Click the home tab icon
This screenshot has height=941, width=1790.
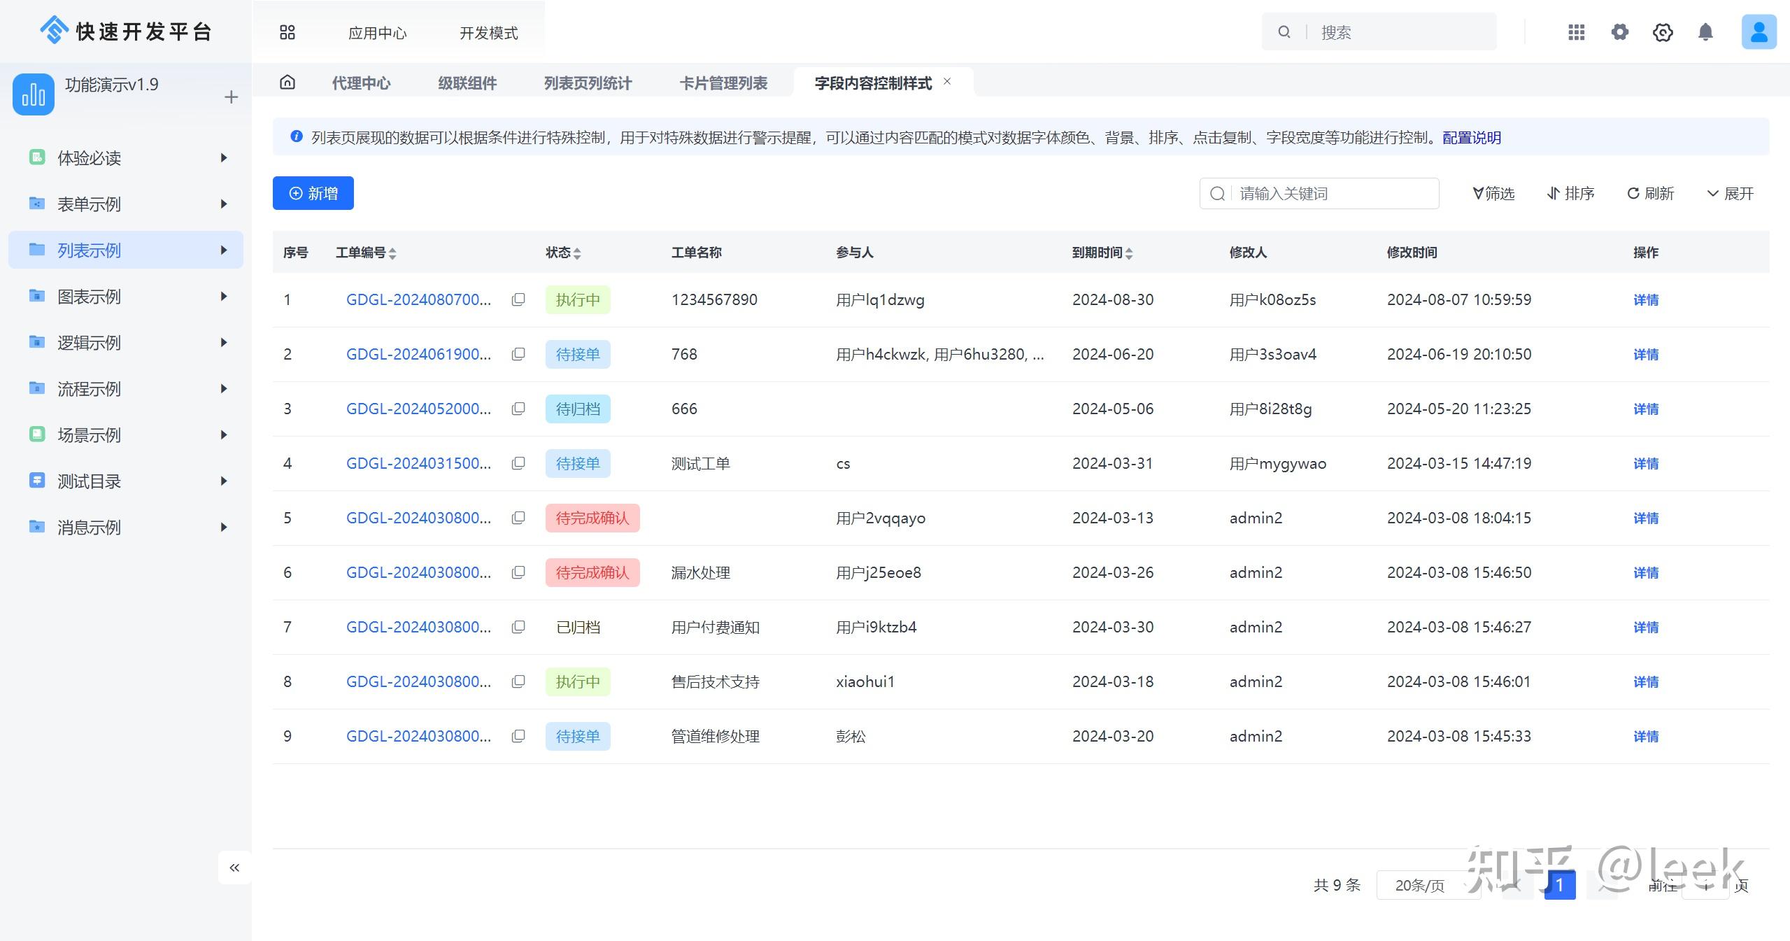click(287, 83)
